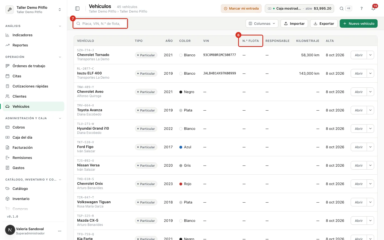
Task: Click the Órdenes de trabajo icon
Action: click(x=7, y=66)
